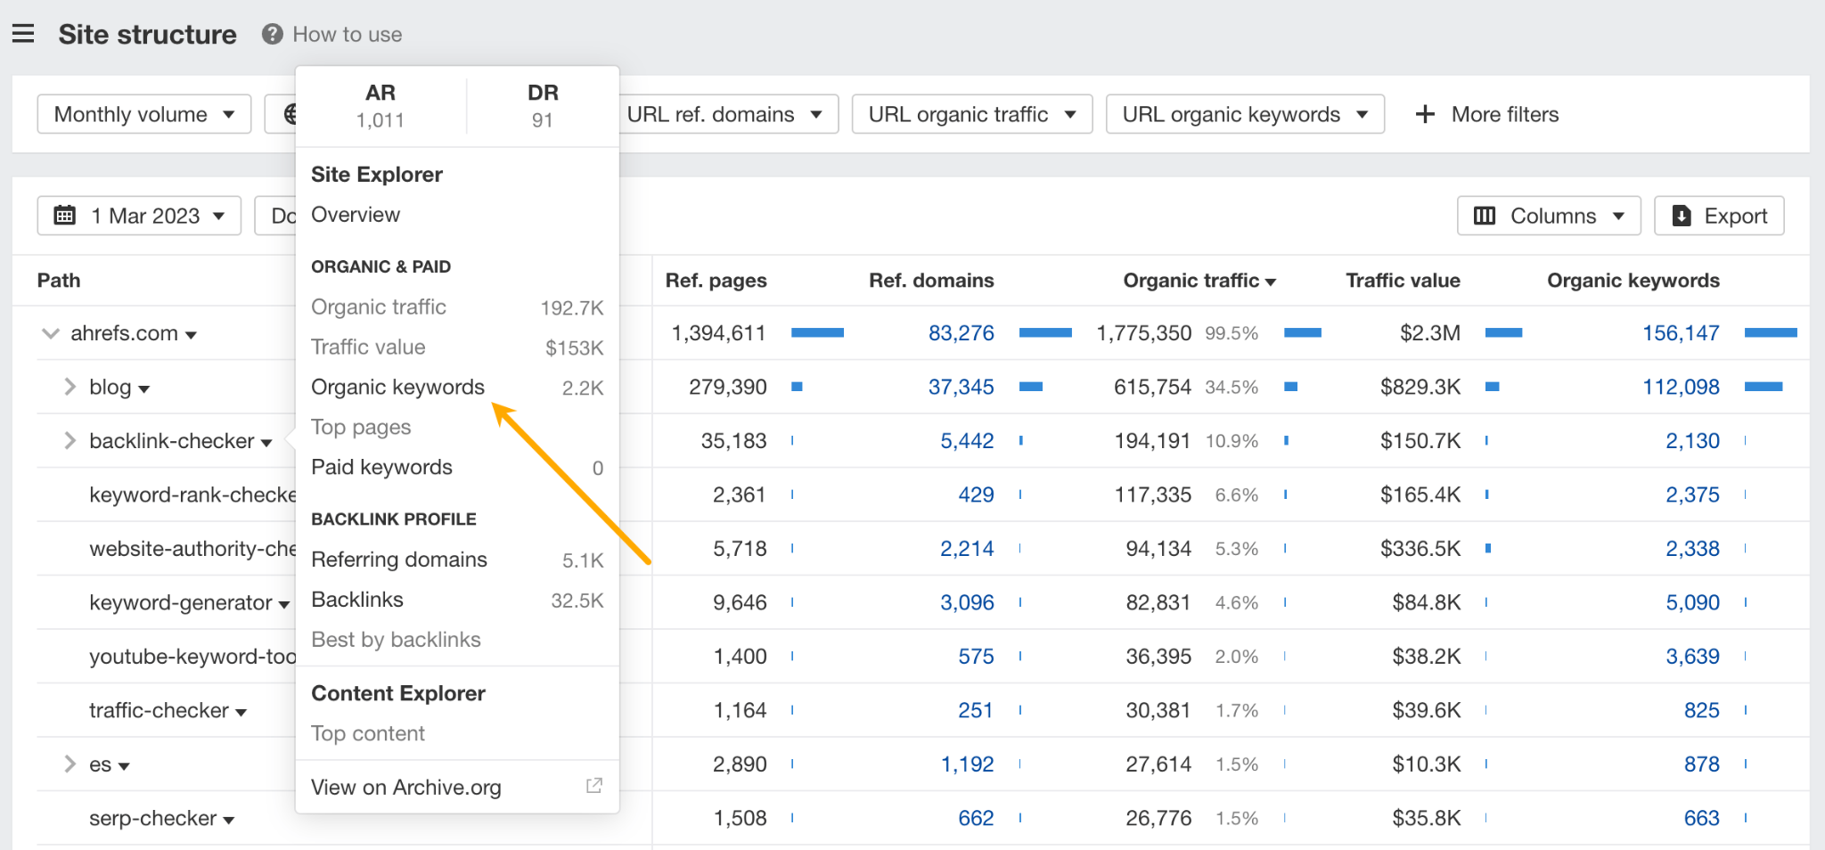
Task: Open the 1 Mar 2023 date picker
Action: pyautogui.click(x=139, y=216)
